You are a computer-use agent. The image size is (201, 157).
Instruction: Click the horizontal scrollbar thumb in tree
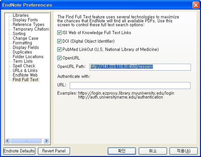pos(26,141)
